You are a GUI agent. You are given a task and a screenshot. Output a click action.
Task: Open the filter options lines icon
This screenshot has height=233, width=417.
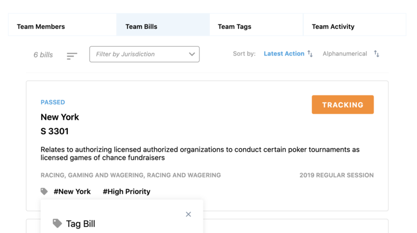pyautogui.click(x=72, y=55)
